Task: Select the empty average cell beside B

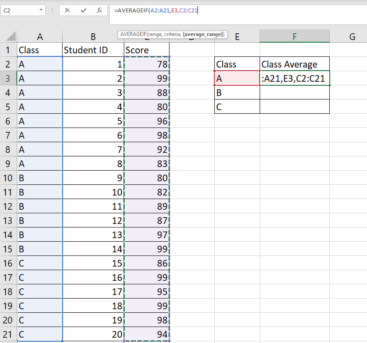Action: [x=294, y=92]
